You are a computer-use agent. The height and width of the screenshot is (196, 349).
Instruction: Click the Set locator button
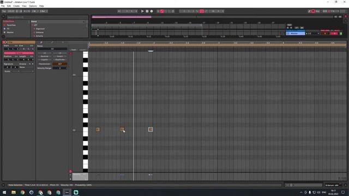[290, 25]
